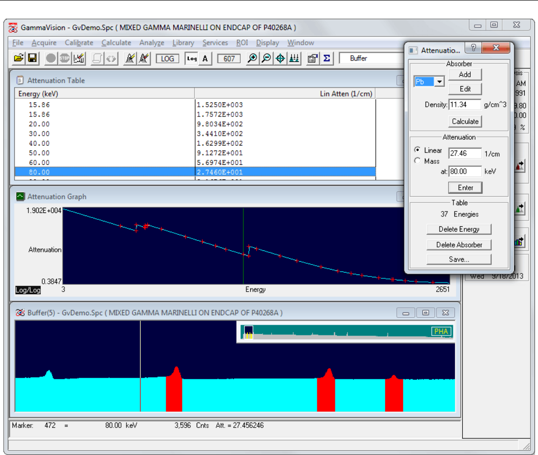Click the Delete Energy button
538x455 pixels.
click(x=459, y=229)
